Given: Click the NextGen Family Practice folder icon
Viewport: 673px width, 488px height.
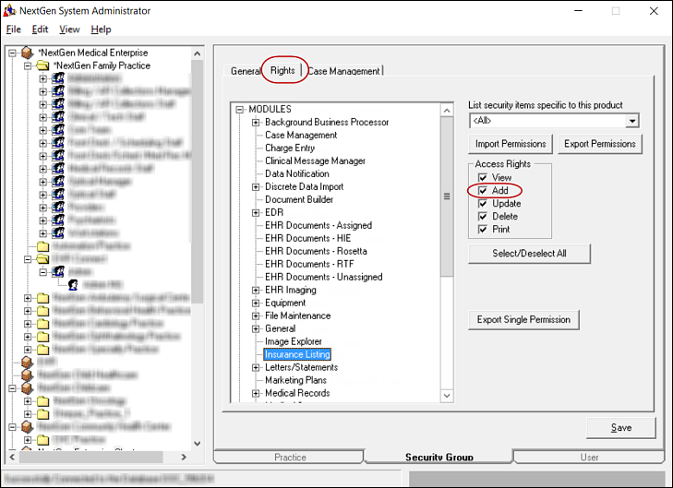Looking at the screenshot, I should pos(42,65).
